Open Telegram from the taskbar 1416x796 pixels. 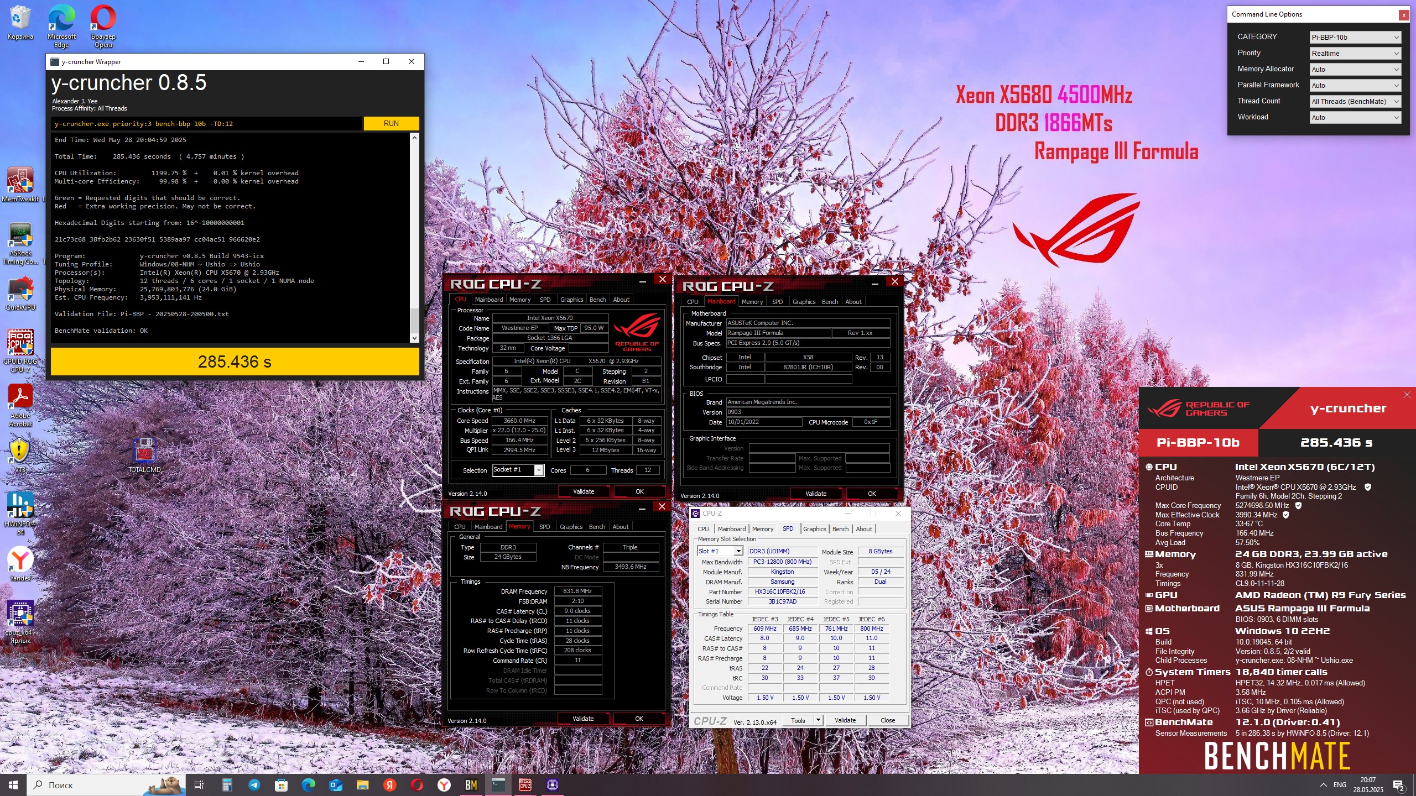[x=254, y=785]
